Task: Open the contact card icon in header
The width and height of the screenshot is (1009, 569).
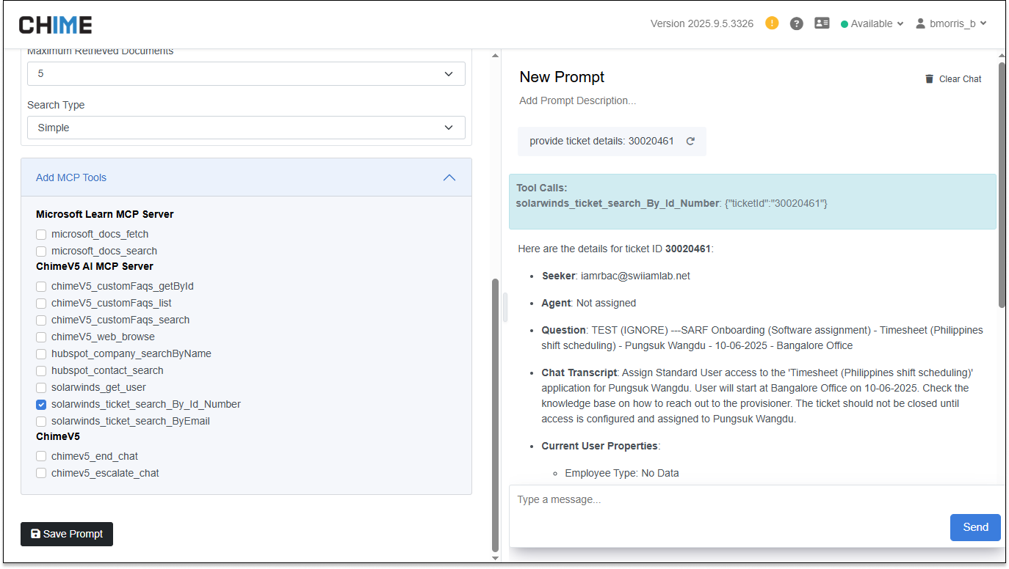Action: [822, 23]
